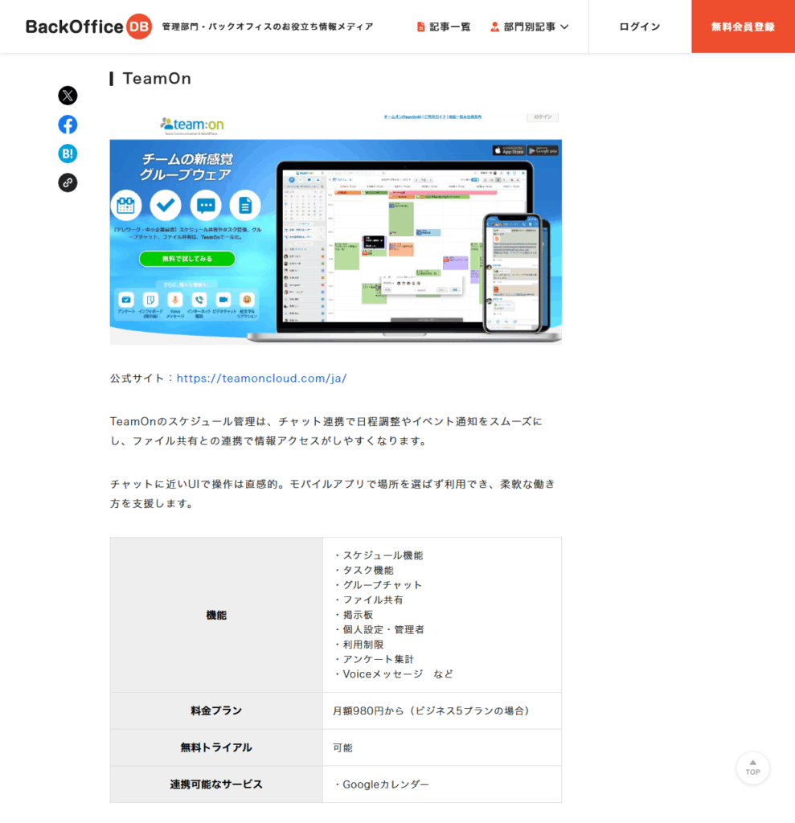Copy the page link via chain icon
This screenshot has height=823, width=795.
68,182
